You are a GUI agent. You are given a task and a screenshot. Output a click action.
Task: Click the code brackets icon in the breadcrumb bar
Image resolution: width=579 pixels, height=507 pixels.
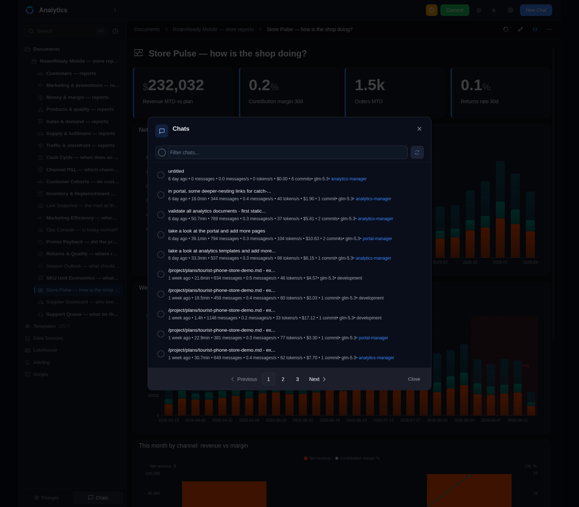[x=535, y=29]
